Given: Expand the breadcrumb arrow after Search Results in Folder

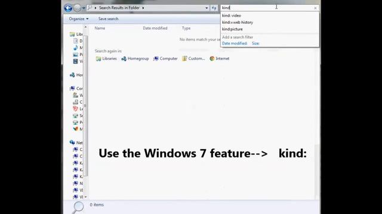Looking at the screenshot, I should coord(143,8).
